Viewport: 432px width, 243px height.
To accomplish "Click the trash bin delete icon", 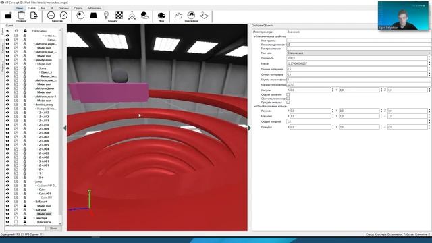I will (21, 16).
